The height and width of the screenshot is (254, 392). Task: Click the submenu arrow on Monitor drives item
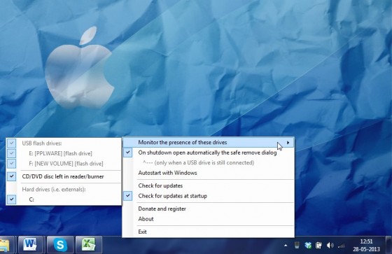(288, 143)
